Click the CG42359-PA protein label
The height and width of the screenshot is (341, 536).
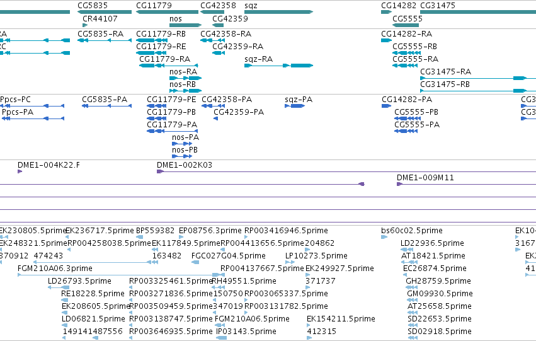pos(239,112)
